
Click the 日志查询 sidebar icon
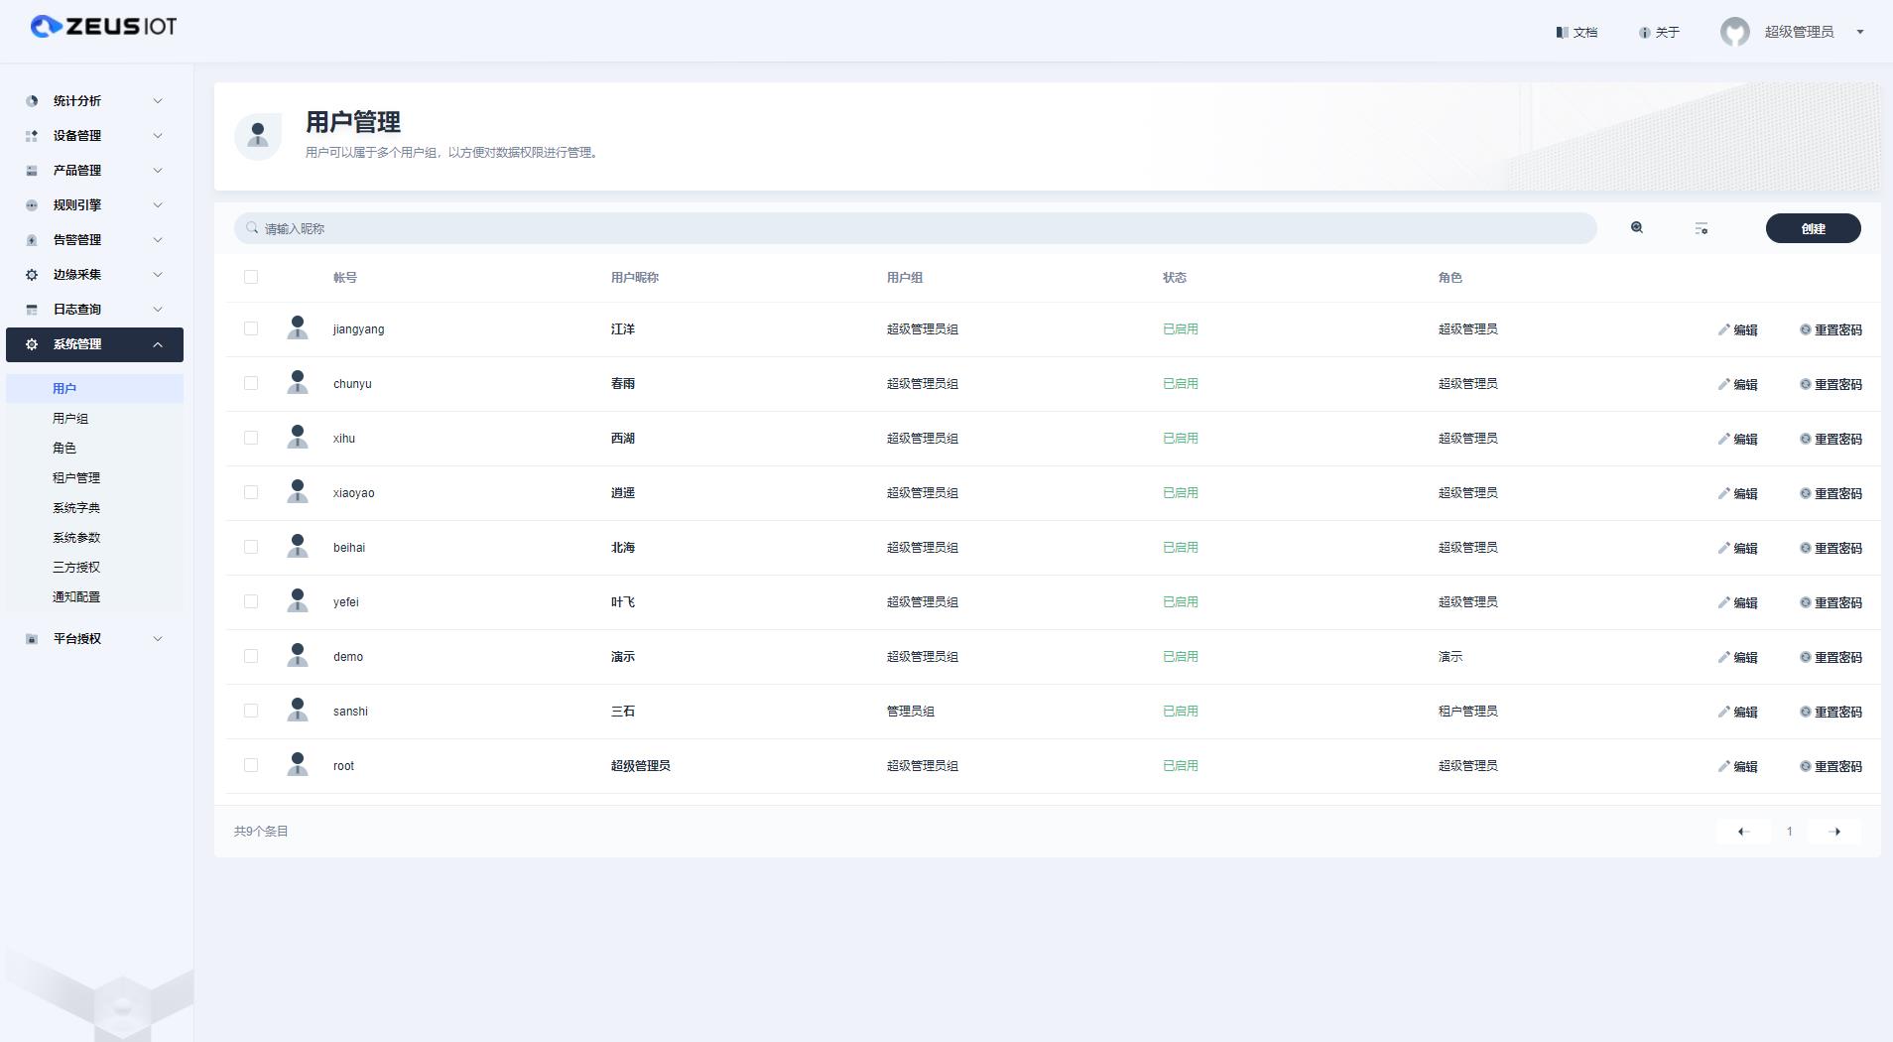32,310
